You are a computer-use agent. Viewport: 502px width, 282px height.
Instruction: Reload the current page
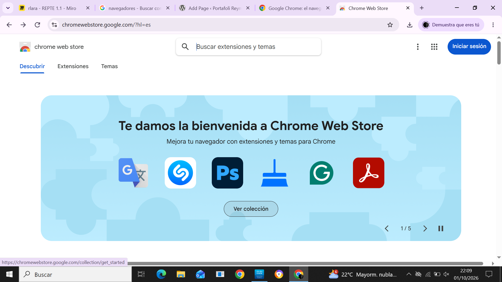click(37, 25)
